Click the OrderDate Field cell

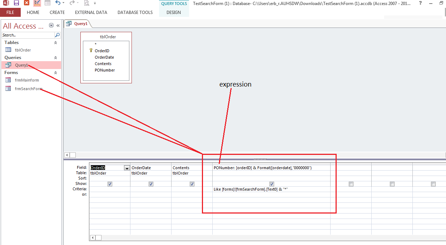coord(151,168)
